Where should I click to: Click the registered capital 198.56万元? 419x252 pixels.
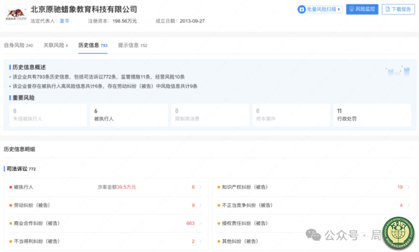click(125, 21)
